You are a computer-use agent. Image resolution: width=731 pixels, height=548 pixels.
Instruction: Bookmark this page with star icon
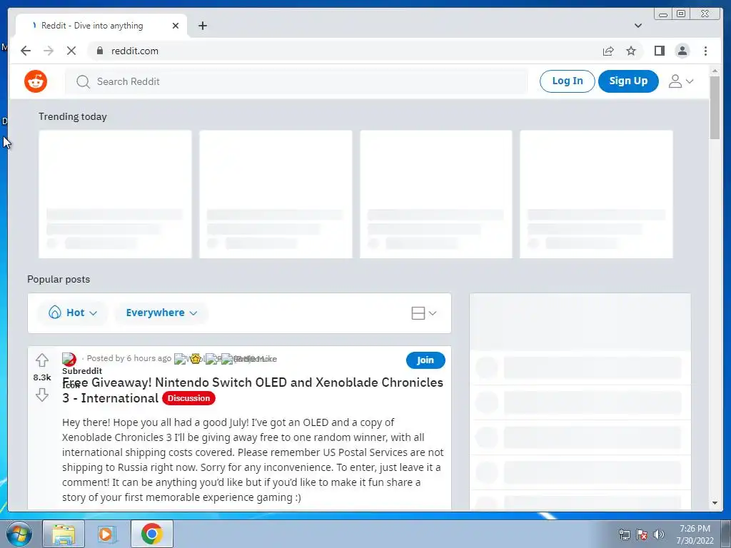(x=631, y=51)
